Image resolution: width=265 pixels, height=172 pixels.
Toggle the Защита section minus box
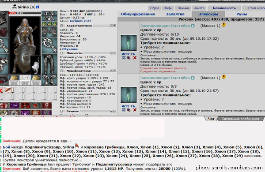tap(62, 111)
